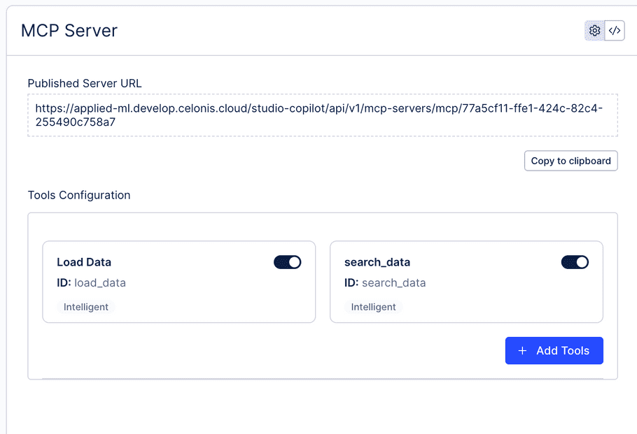
Task: Click the Tools Configuration section label
Action: [x=79, y=195]
